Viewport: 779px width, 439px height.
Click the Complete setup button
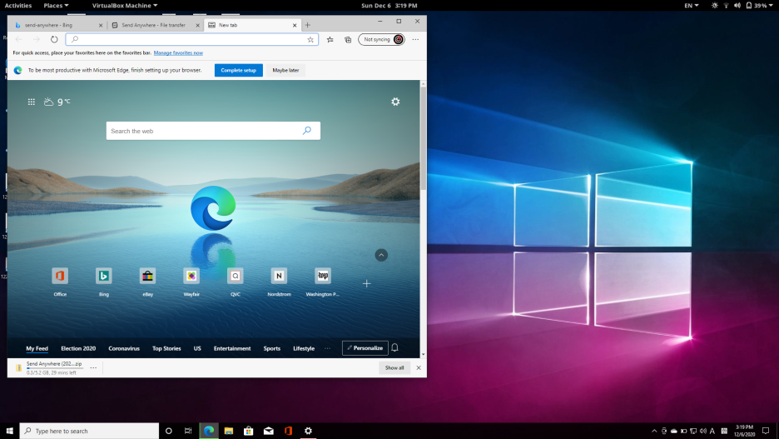tap(239, 70)
